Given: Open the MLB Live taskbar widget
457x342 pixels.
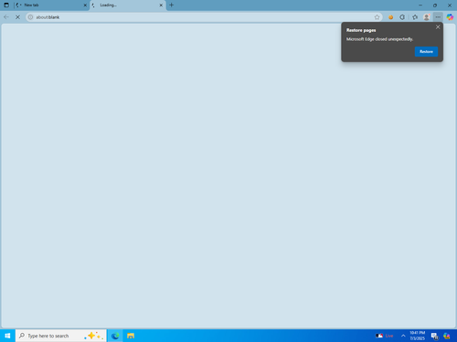Looking at the screenshot, I should 384,336.
